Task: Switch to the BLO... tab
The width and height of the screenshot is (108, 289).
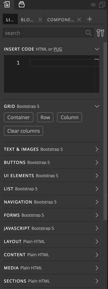Action: [x=27, y=20]
